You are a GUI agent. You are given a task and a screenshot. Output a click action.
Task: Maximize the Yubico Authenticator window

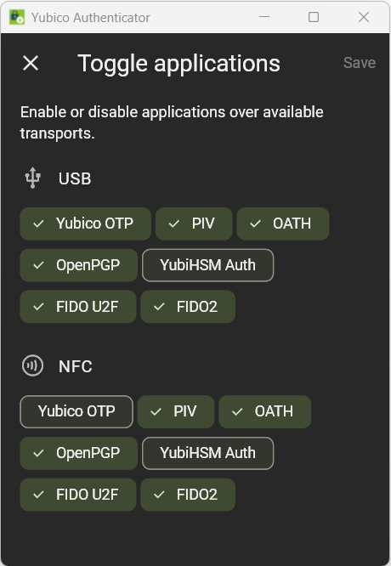(x=314, y=17)
